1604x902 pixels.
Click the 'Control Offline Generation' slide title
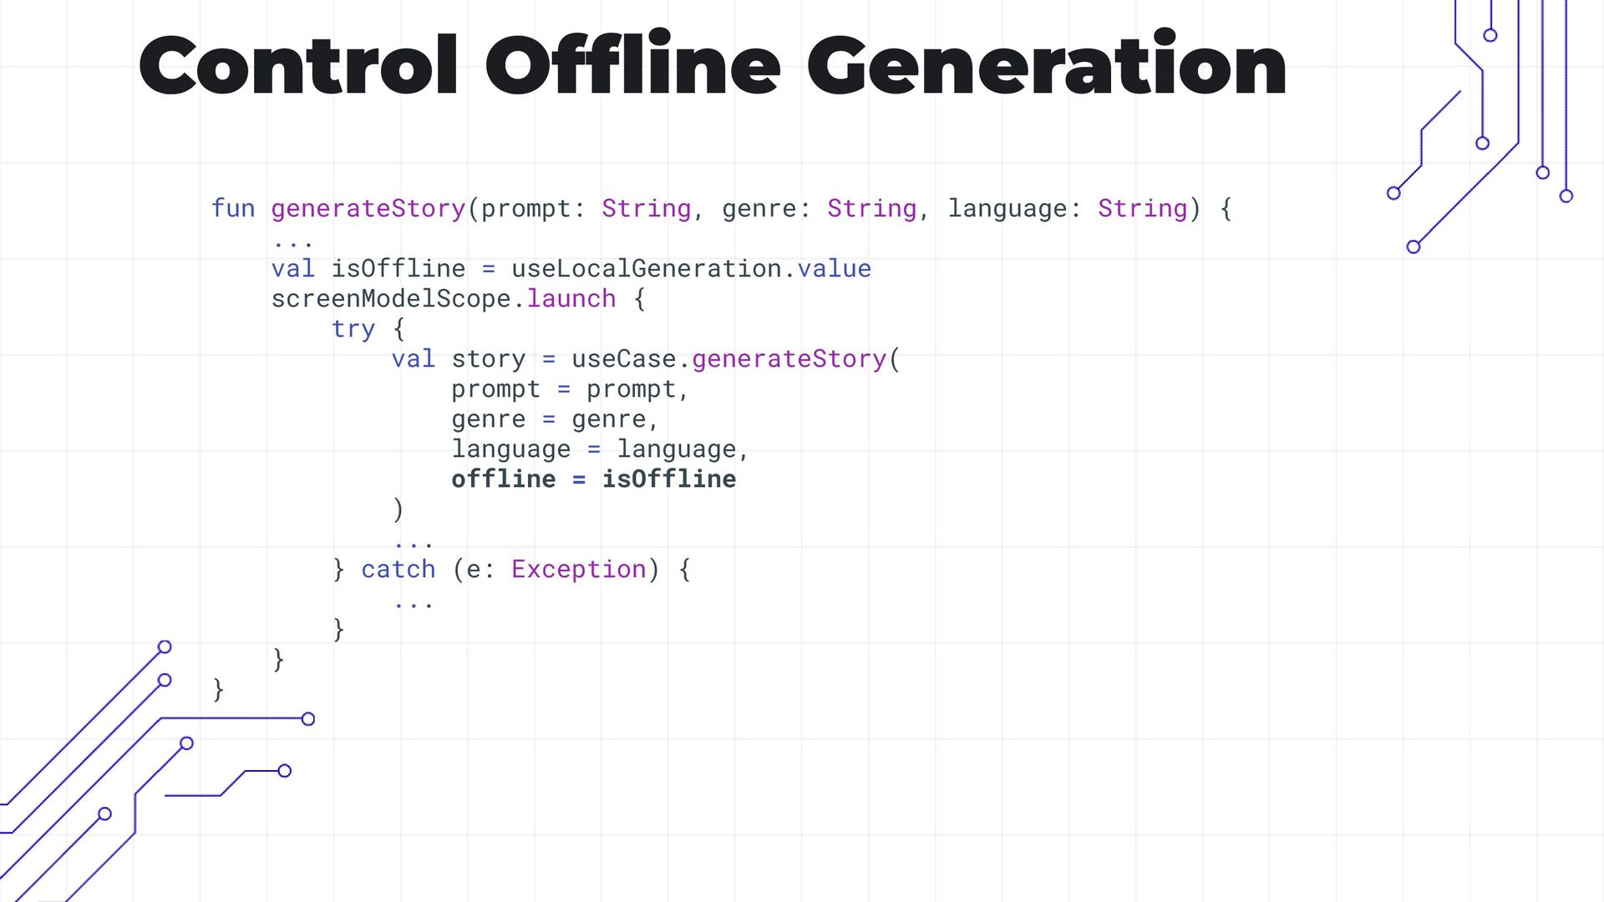click(x=712, y=67)
